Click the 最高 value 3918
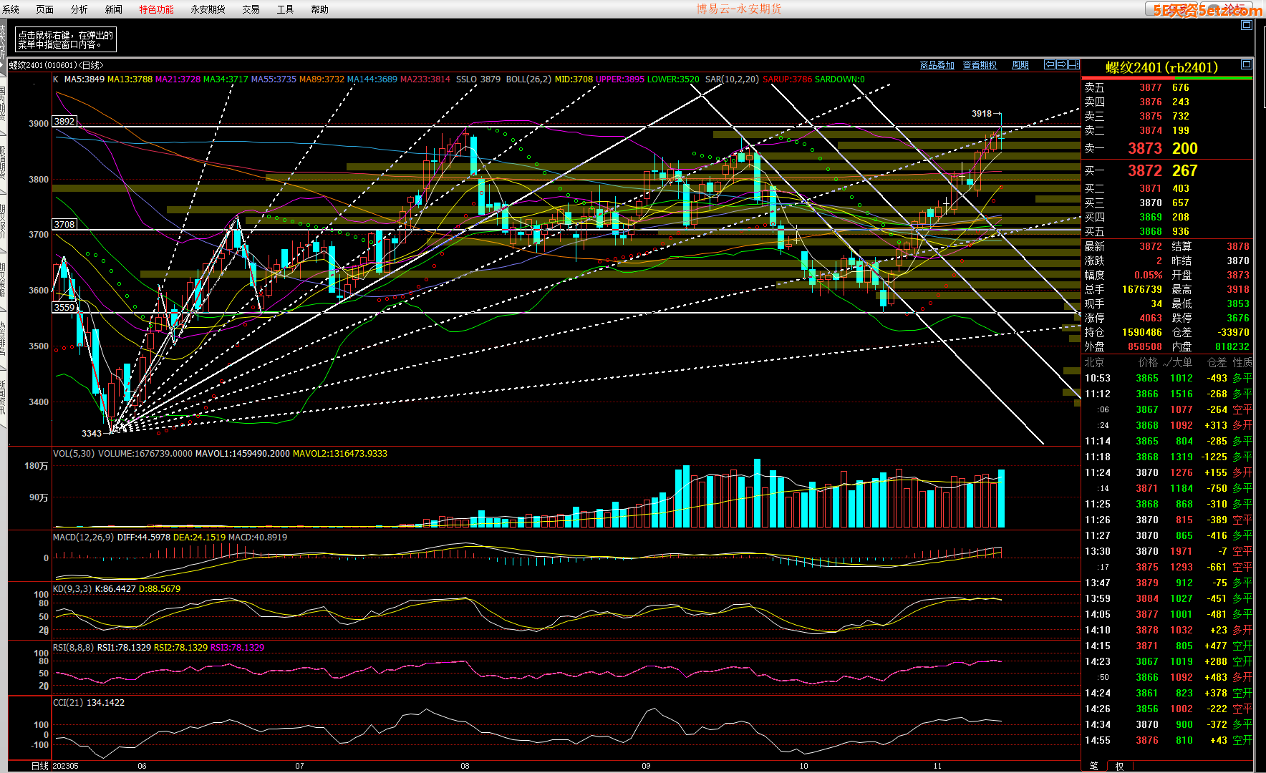 point(1238,290)
